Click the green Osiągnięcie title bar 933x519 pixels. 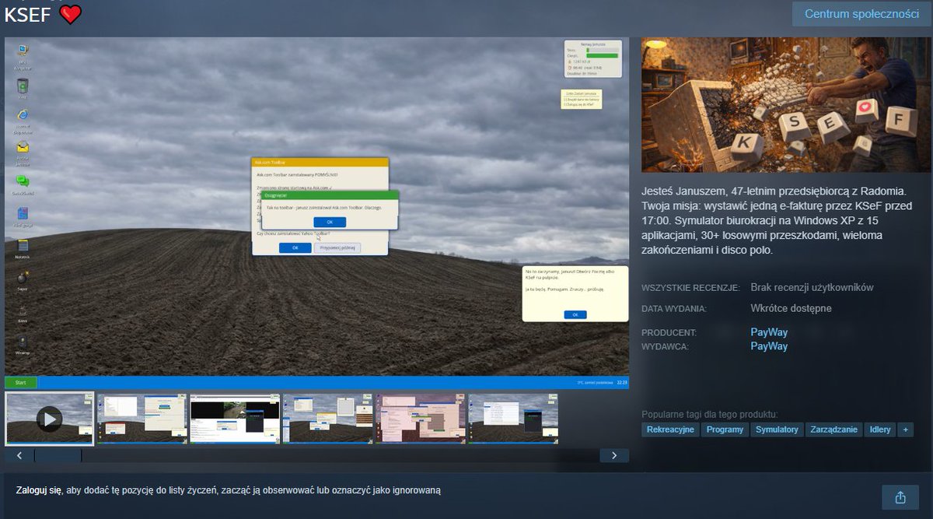(x=330, y=195)
